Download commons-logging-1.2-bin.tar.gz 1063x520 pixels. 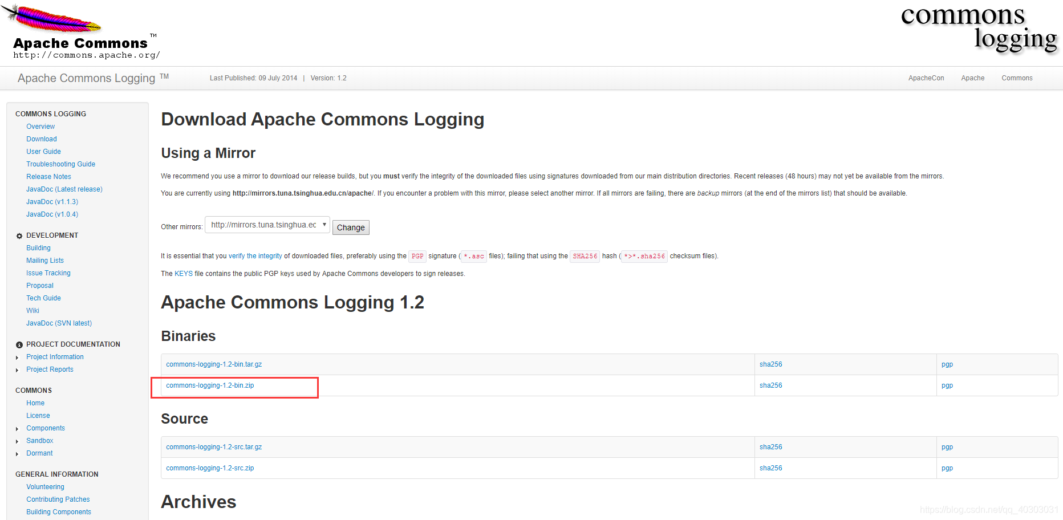coord(214,364)
